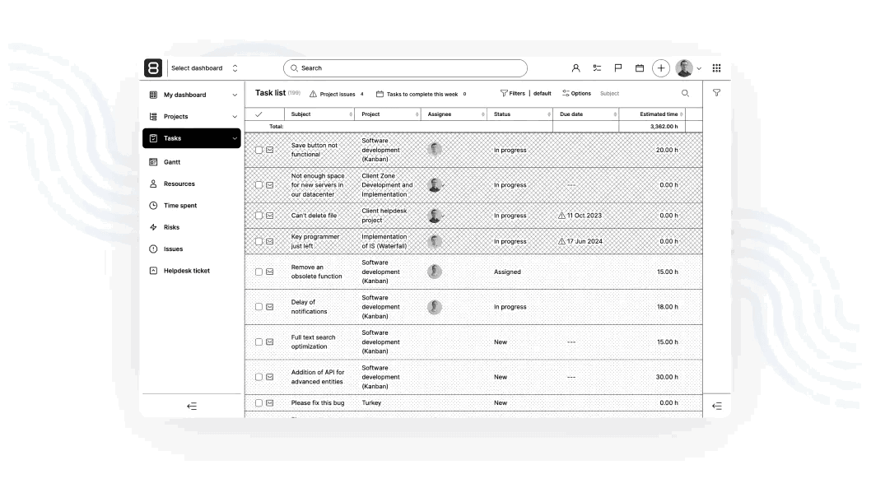Screen dimensions: 871x488
Task: Open the calendar icon in header
Action: tap(640, 68)
